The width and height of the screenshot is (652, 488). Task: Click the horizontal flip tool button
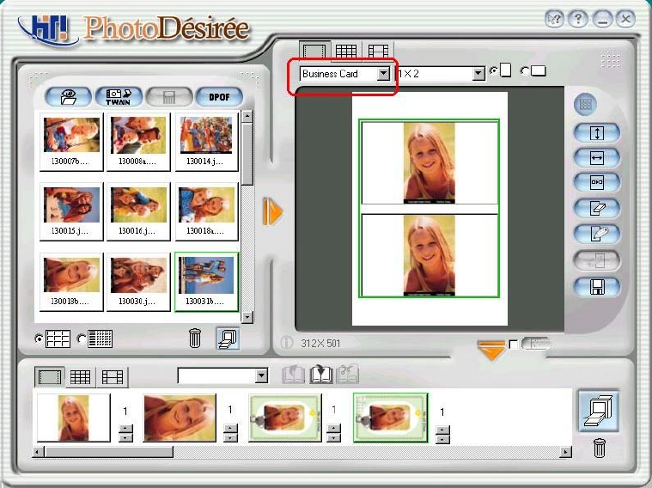pos(598,158)
